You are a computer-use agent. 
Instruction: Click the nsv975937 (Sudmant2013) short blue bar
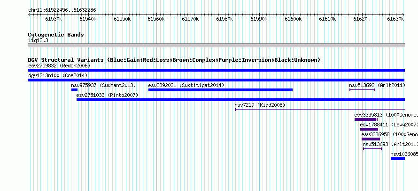74,90
